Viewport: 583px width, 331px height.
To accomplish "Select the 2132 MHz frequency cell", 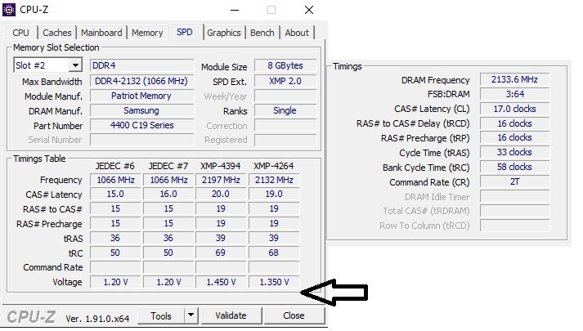I will (x=274, y=180).
